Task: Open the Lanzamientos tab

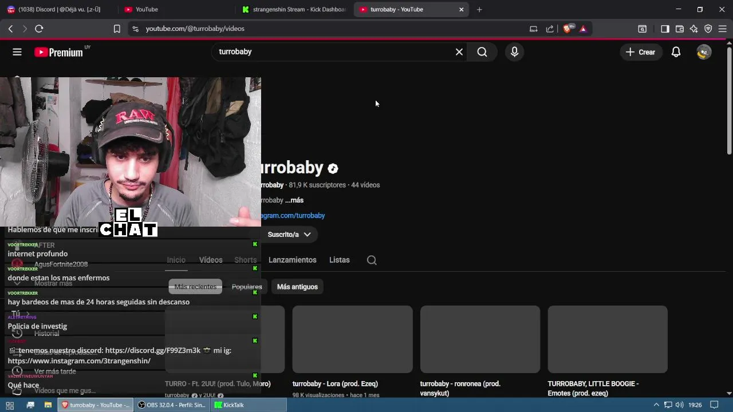Action: [x=293, y=260]
